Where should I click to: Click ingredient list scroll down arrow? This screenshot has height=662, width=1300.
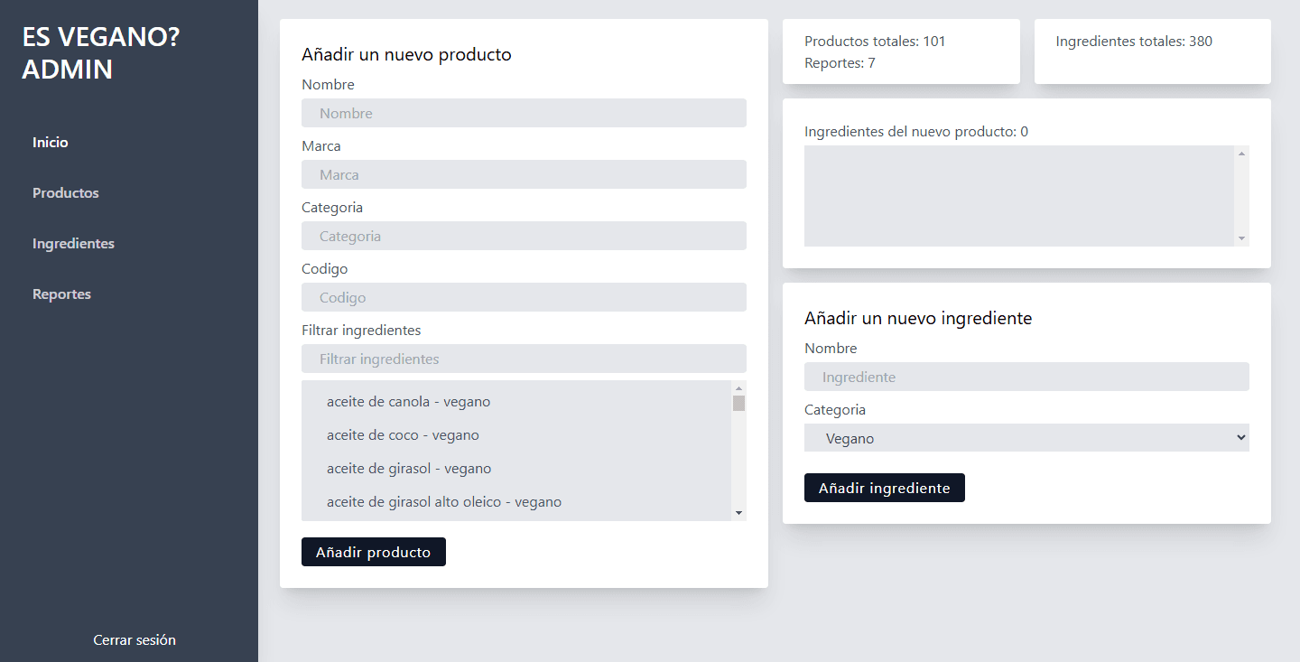(738, 513)
